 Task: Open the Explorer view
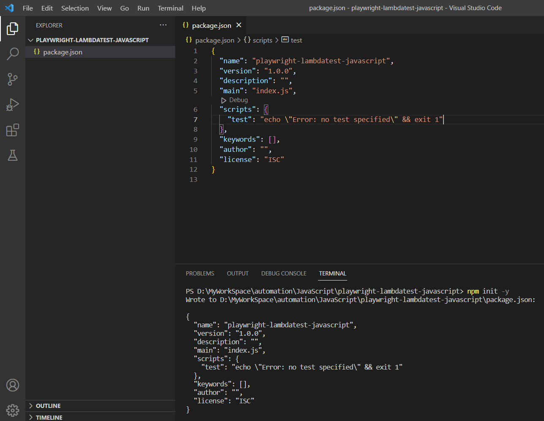12,28
